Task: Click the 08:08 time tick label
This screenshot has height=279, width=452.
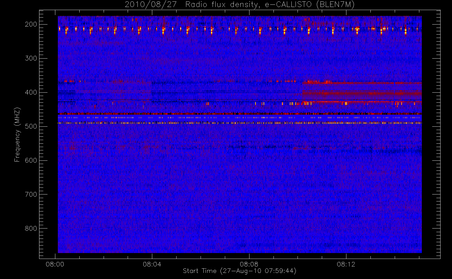Action: [249, 264]
